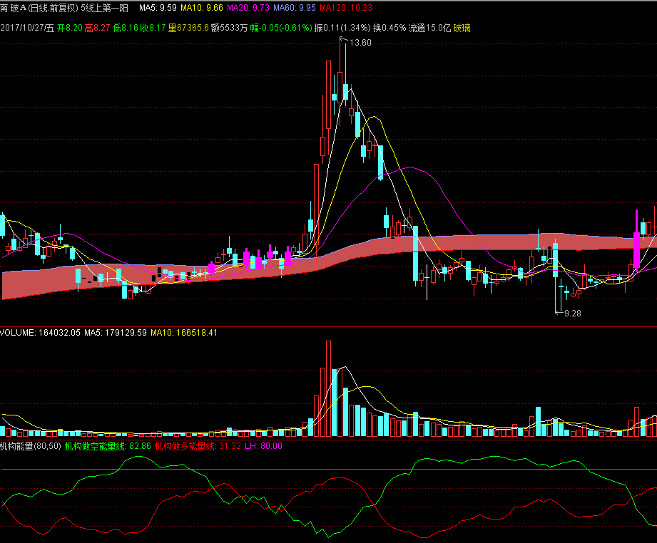Click the 13.60 peak price marker
This screenshot has width=657, height=543.
tap(360, 43)
